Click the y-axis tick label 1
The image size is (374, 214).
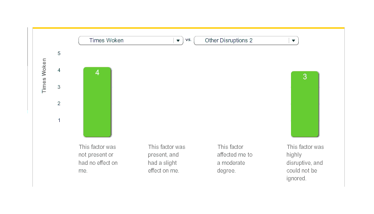[x=59, y=120]
